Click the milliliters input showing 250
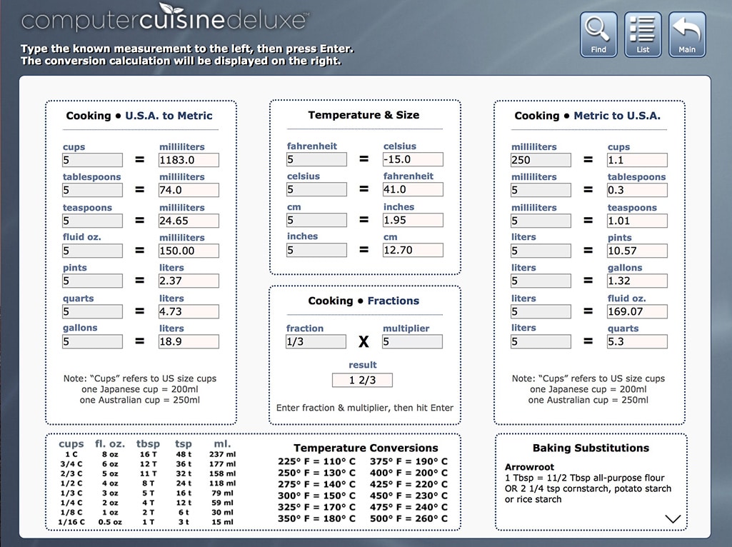Viewport: 732px width, 547px height. (x=541, y=160)
